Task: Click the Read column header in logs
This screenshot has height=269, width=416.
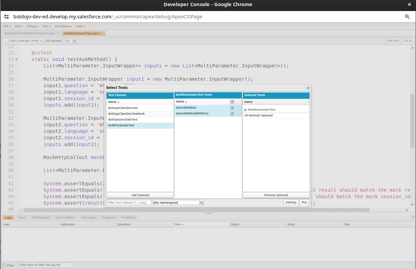Action: click(x=314, y=224)
